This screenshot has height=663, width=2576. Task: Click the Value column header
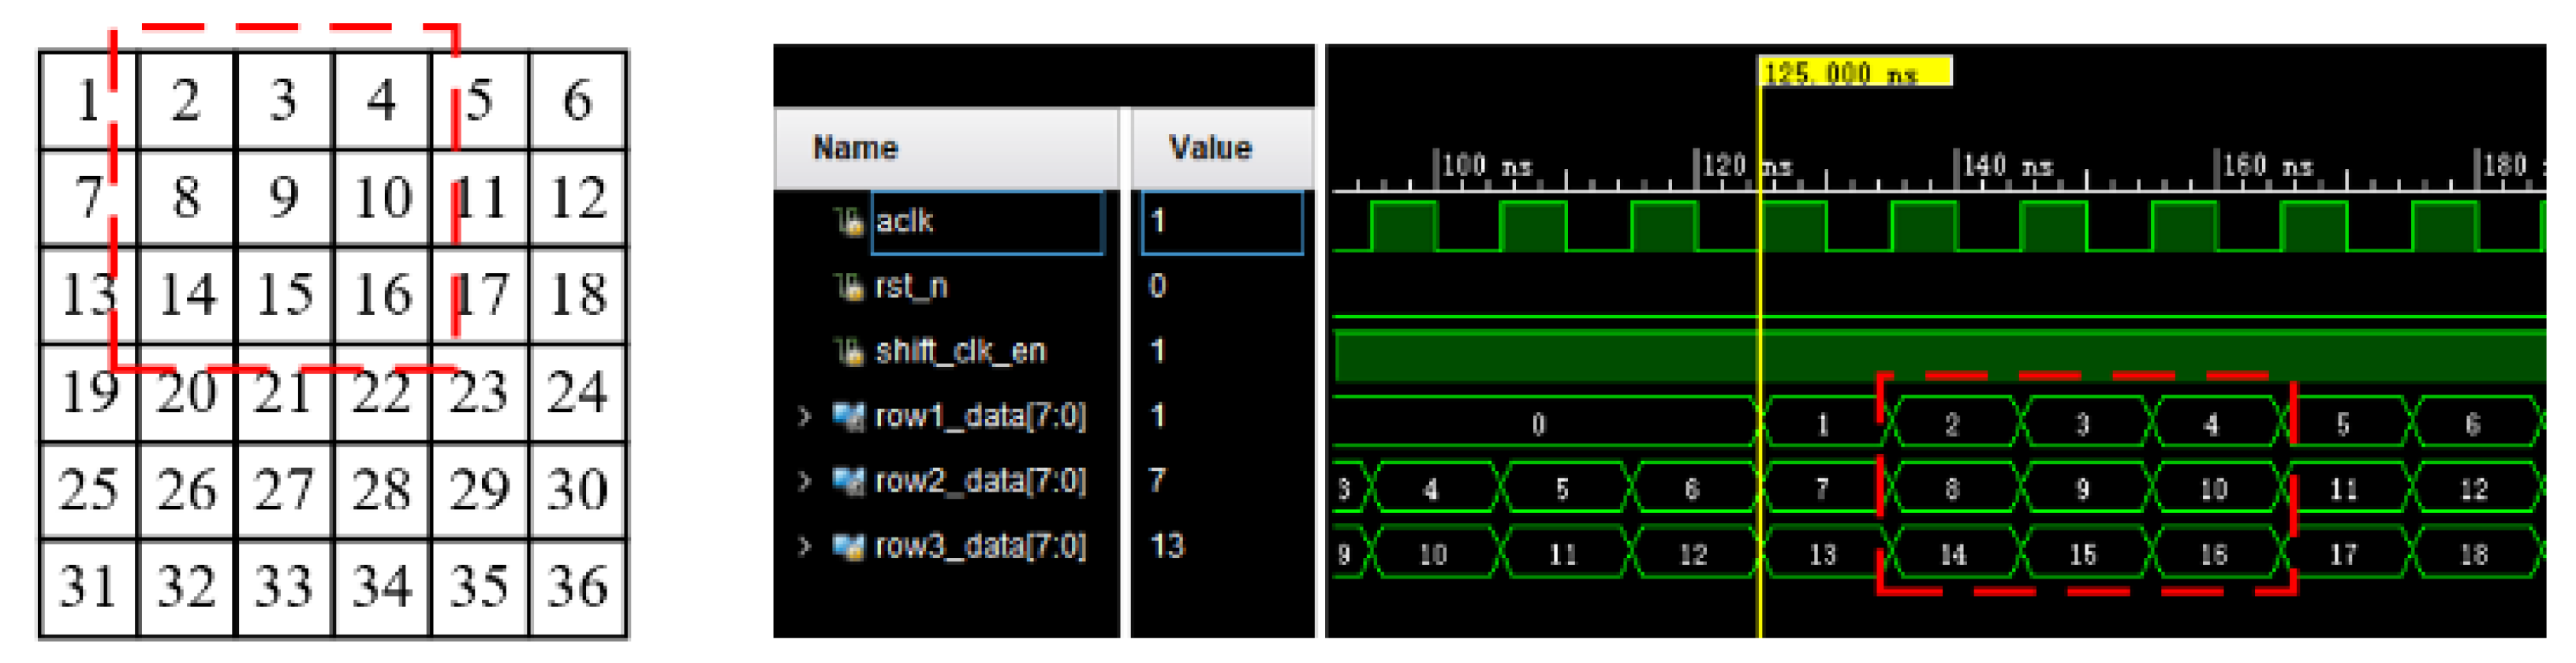point(1210,148)
